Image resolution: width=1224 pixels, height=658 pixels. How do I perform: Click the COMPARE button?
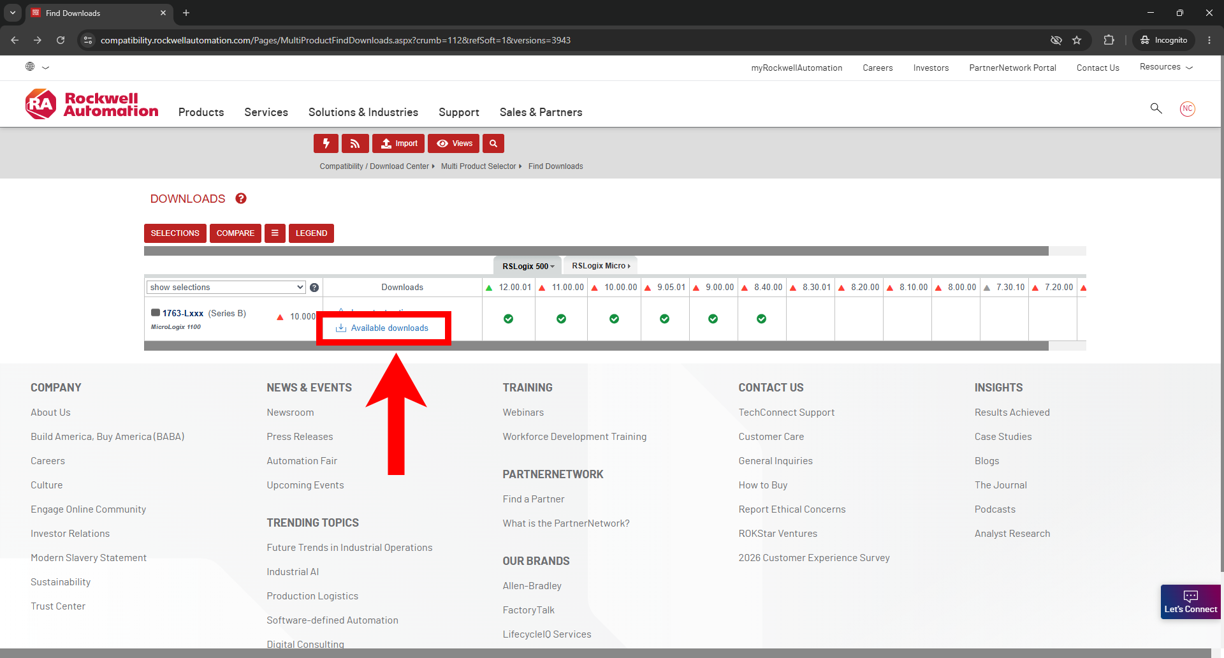(x=235, y=233)
